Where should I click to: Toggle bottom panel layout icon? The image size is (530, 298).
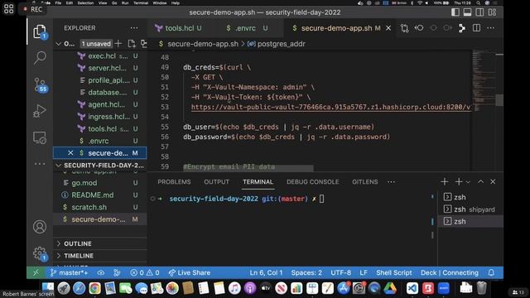pos(467,12)
